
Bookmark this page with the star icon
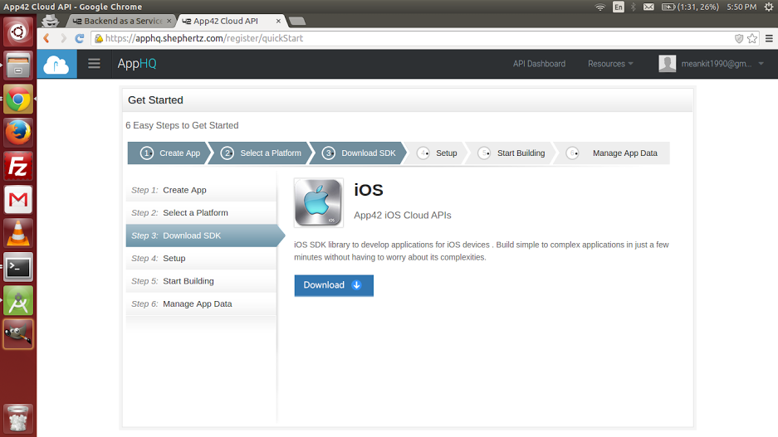point(752,38)
